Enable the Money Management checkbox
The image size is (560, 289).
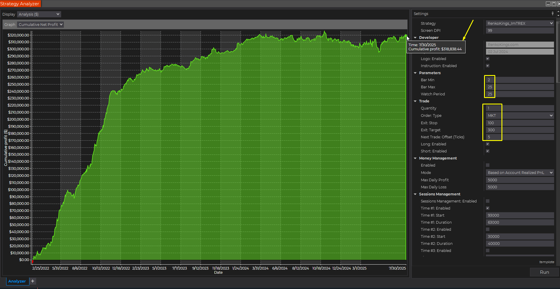pyautogui.click(x=487, y=165)
